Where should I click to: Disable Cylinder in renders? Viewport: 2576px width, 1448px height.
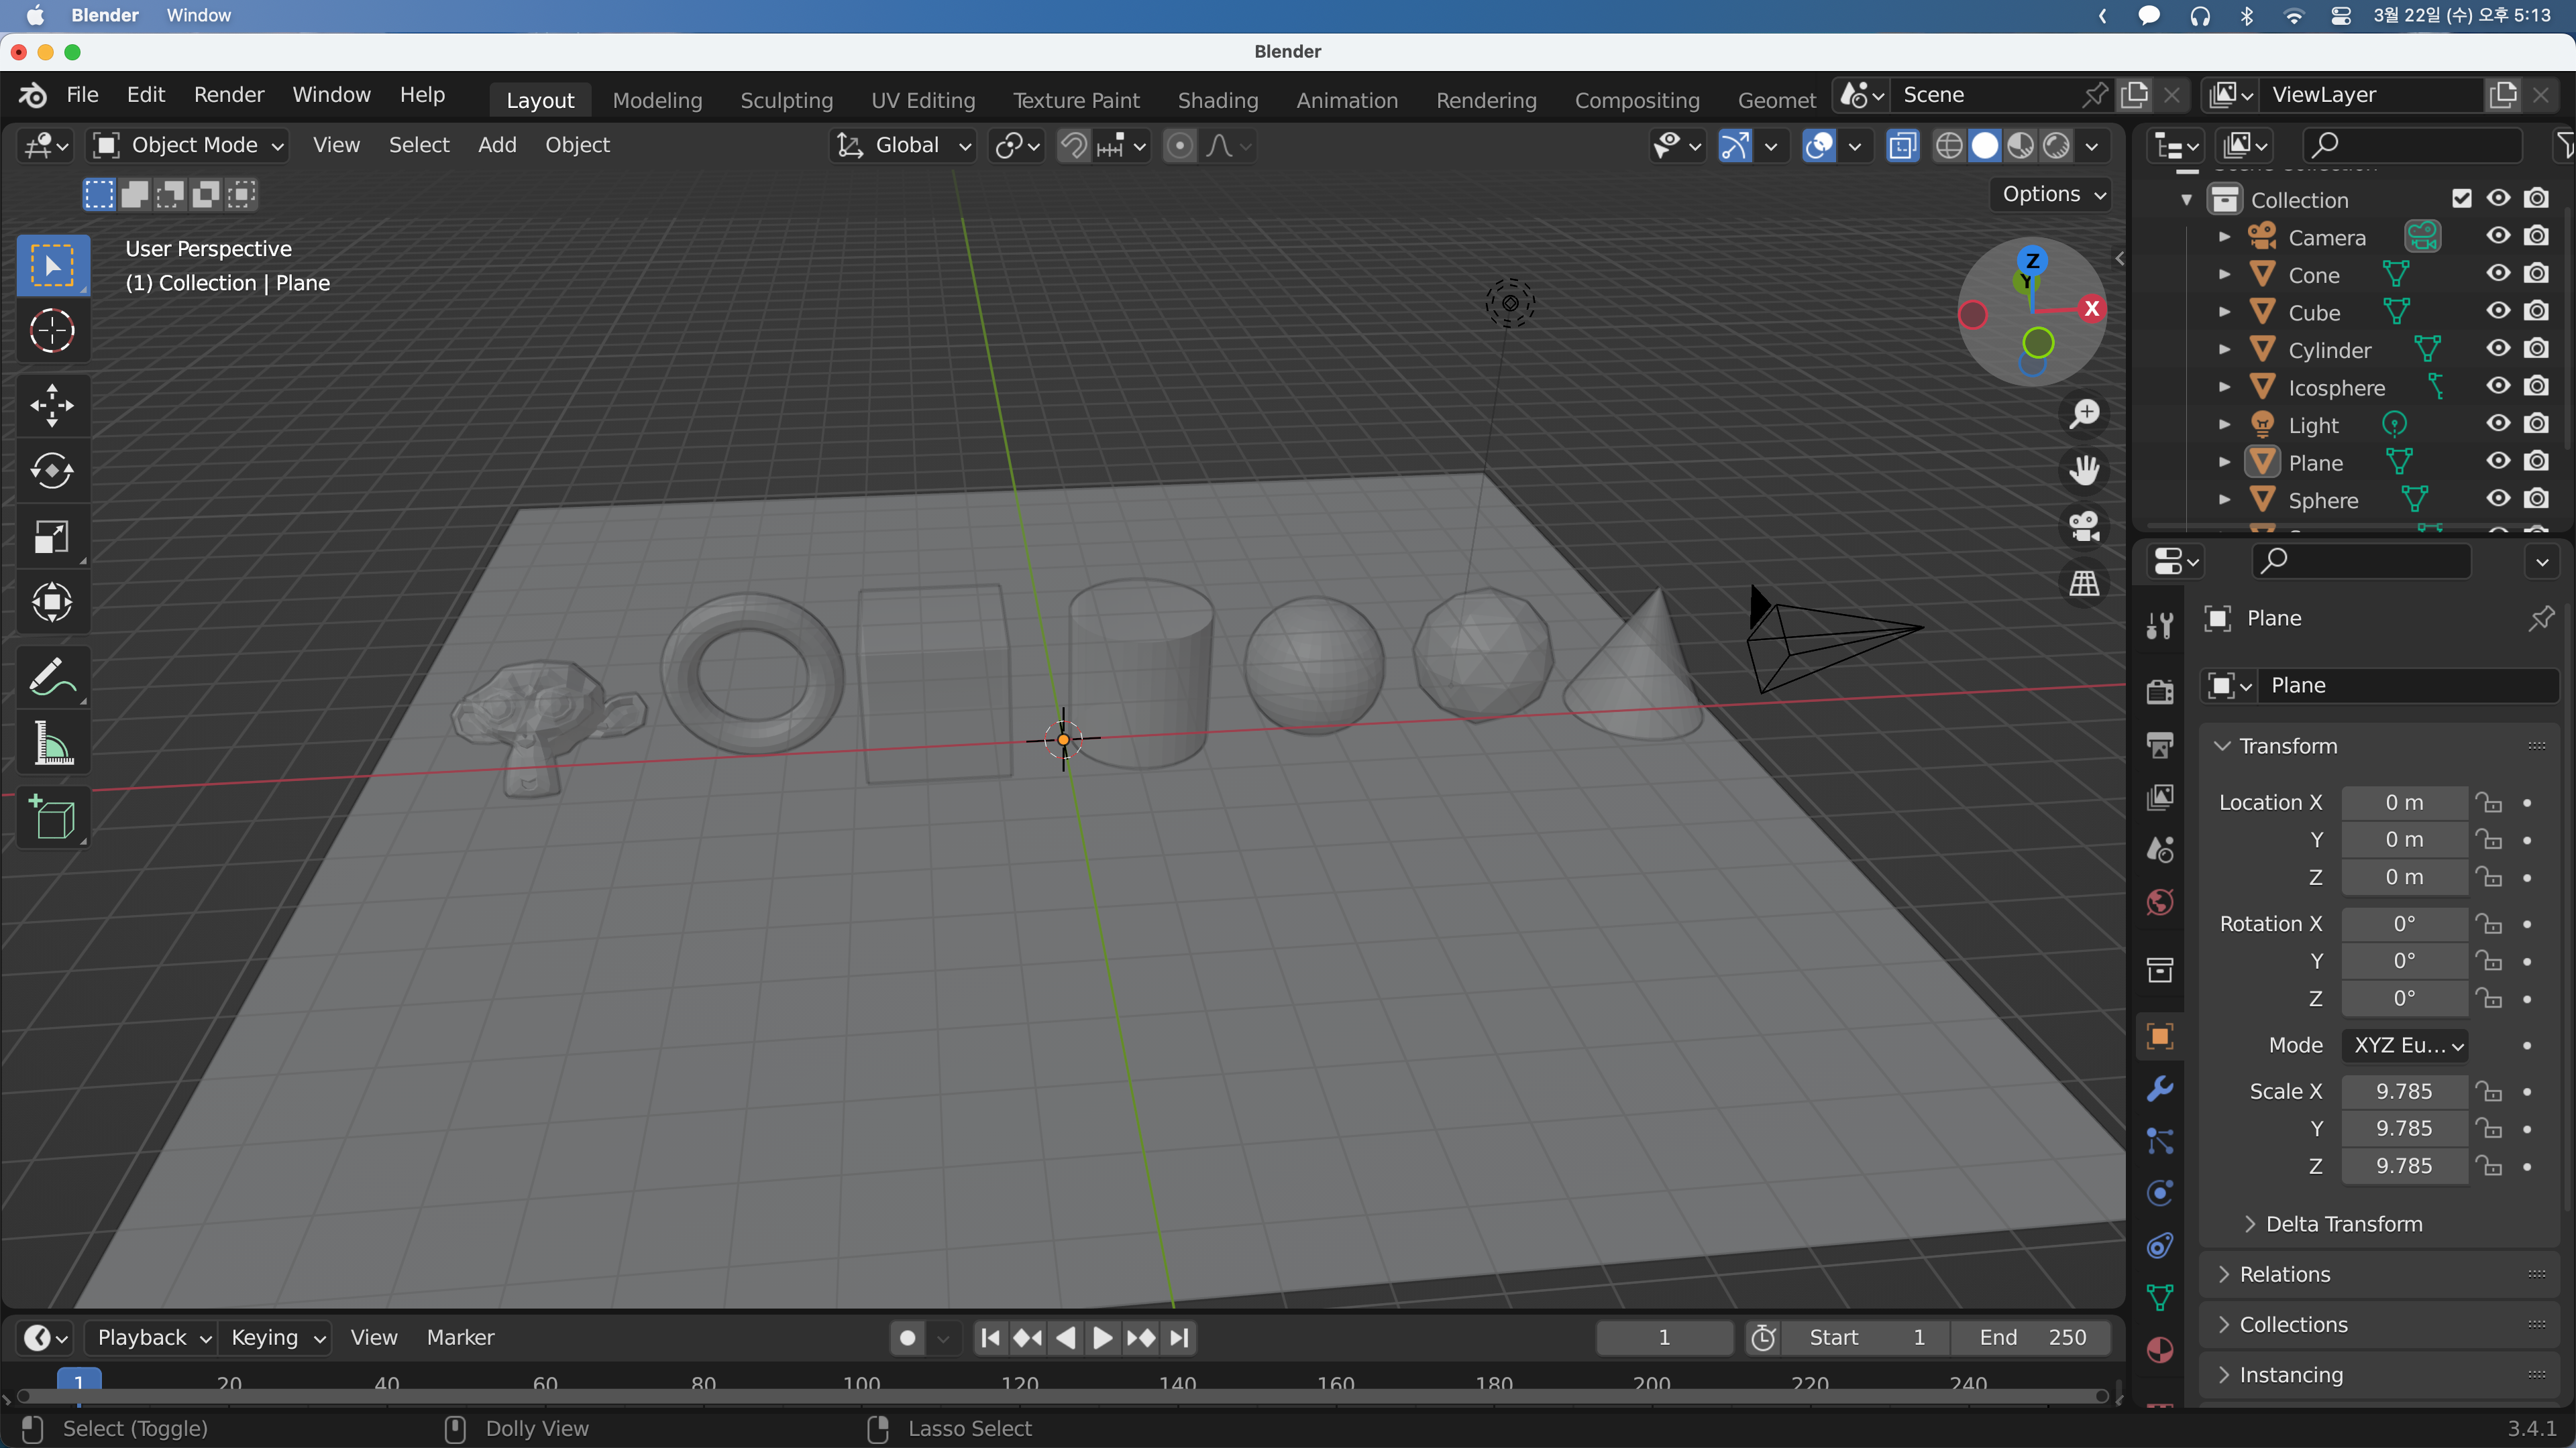click(2536, 348)
